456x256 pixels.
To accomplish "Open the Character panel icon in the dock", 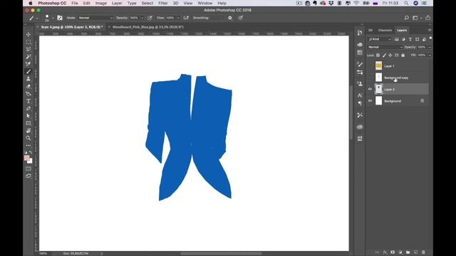I will (360, 95).
